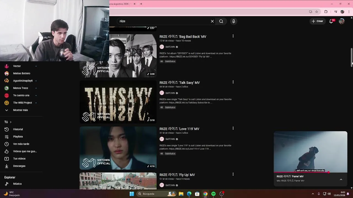Screen dimensions: 353x198
Task: Open a new browser tab
Action: click(141, 4)
